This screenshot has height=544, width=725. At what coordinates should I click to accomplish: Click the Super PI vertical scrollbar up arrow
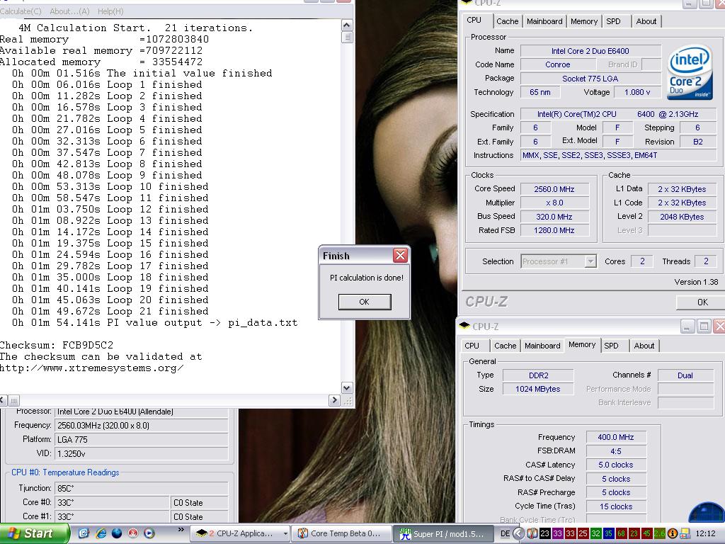(347, 25)
